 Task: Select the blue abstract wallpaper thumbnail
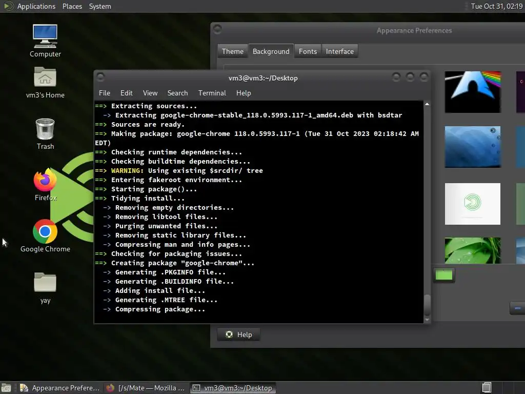pos(473,147)
